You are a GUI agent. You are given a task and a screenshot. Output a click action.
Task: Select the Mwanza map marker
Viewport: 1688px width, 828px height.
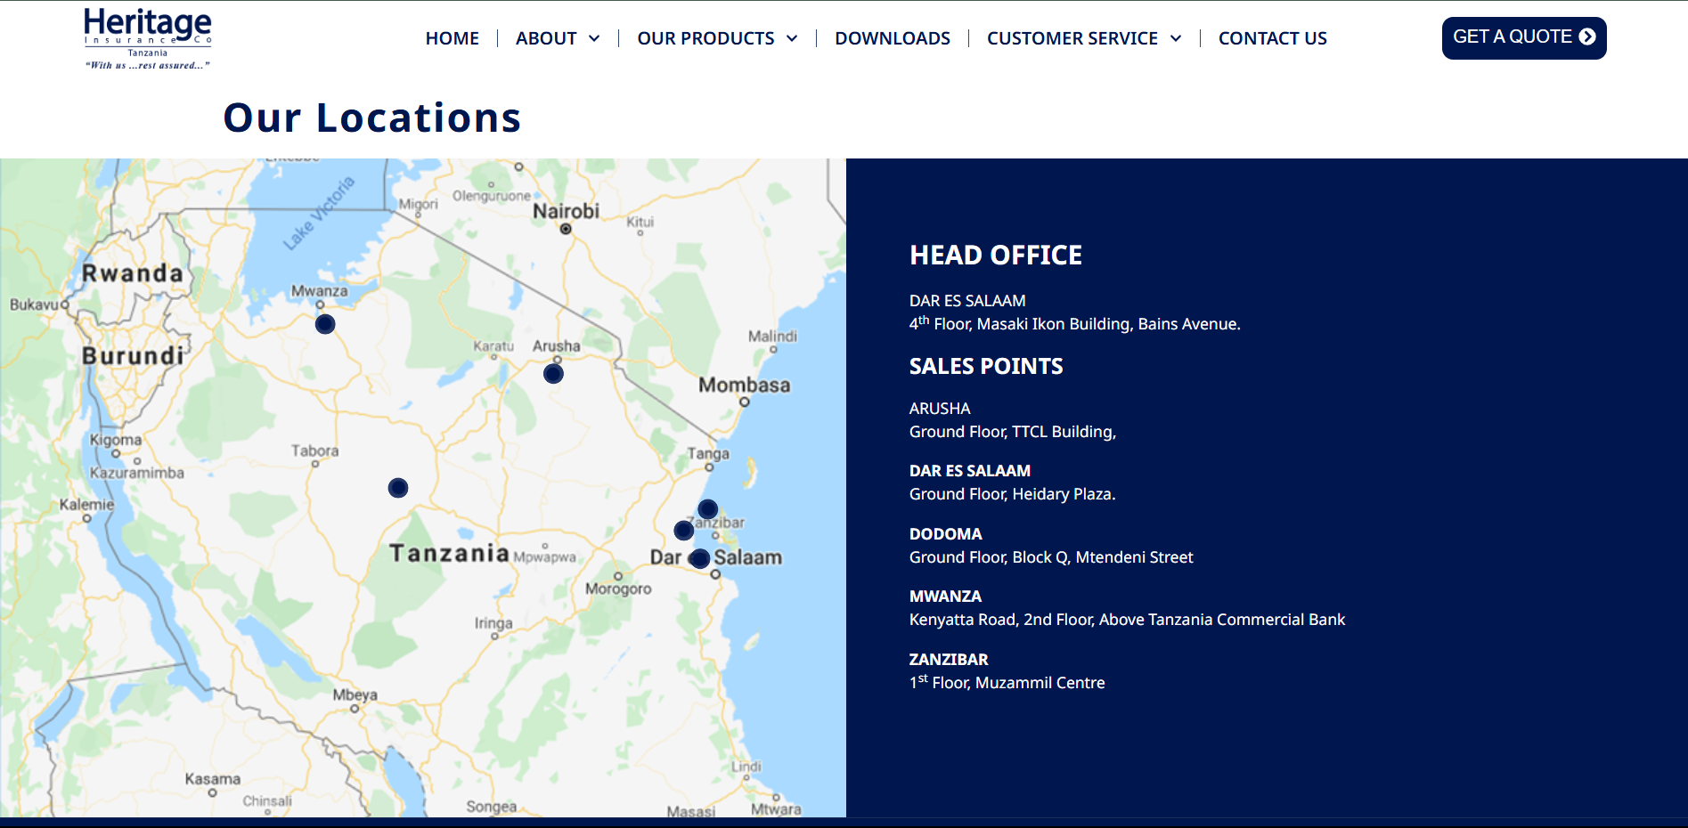click(324, 324)
